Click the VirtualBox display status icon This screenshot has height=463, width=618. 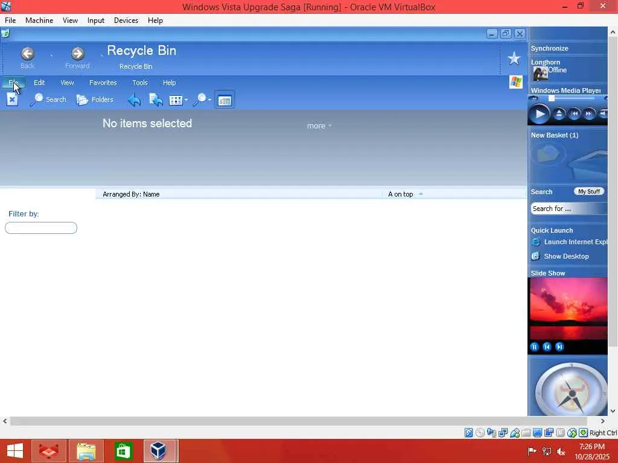[537, 433]
